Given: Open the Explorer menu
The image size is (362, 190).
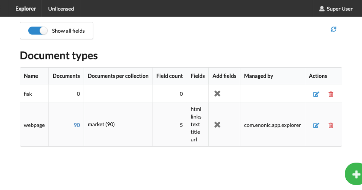Looking at the screenshot, I should pyautogui.click(x=25, y=8).
